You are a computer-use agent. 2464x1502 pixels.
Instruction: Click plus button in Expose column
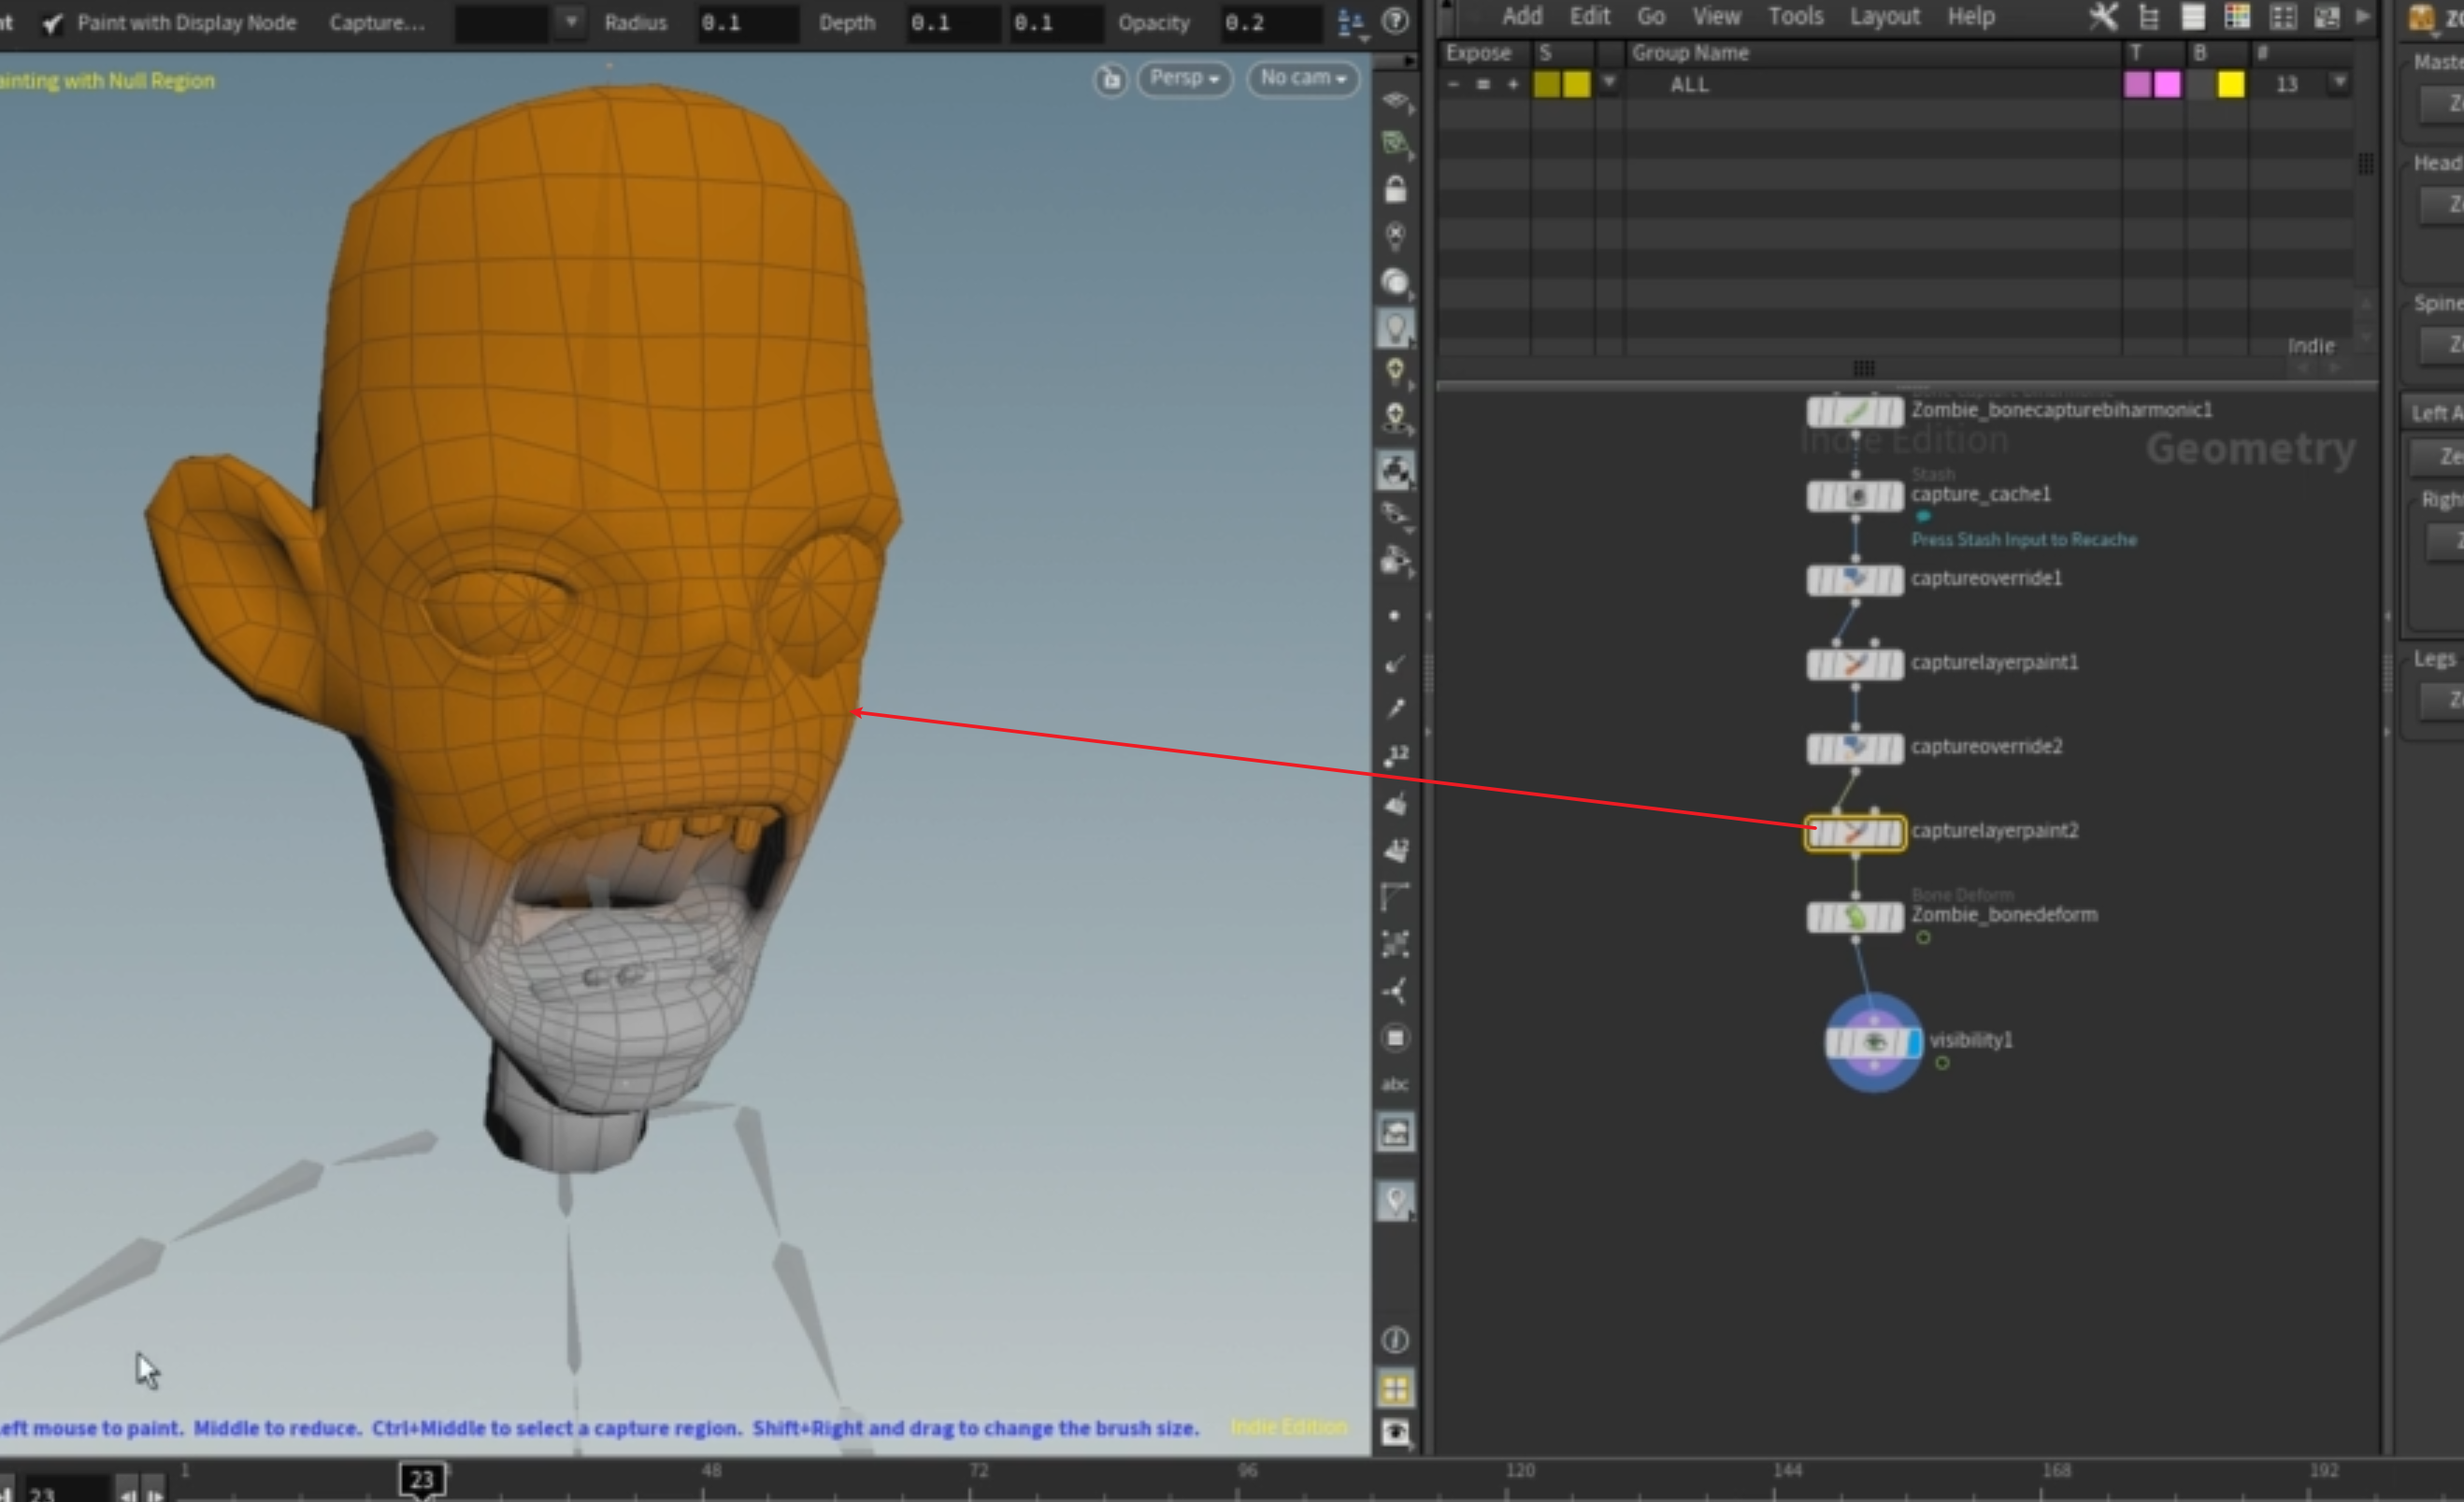(1513, 85)
